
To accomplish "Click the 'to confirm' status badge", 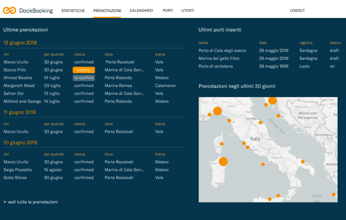I will [84, 78].
